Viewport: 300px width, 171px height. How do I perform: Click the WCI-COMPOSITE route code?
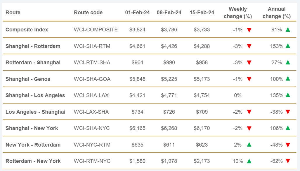coord(96,30)
